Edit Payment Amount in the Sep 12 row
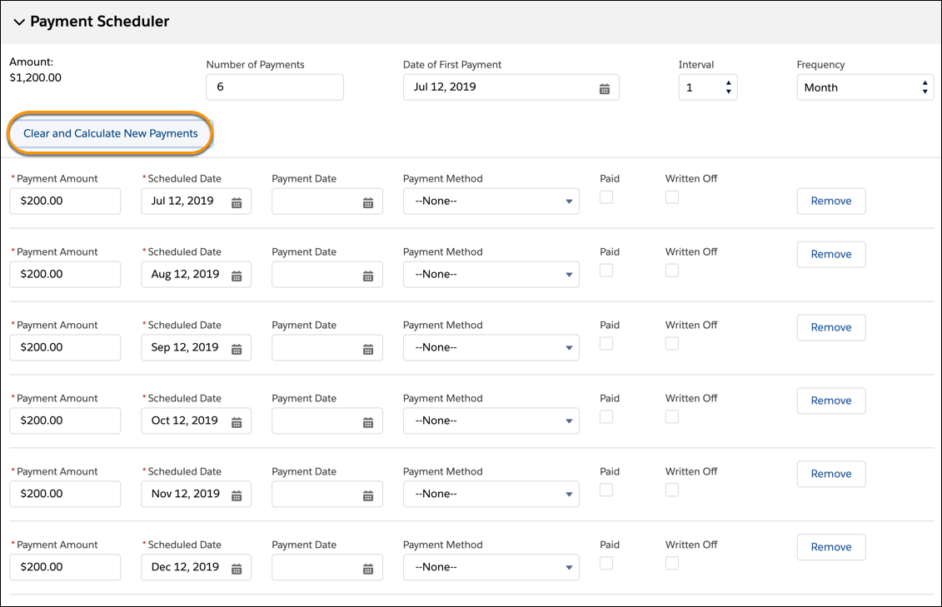The width and height of the screenshot is (942, 607). [65, 347]
